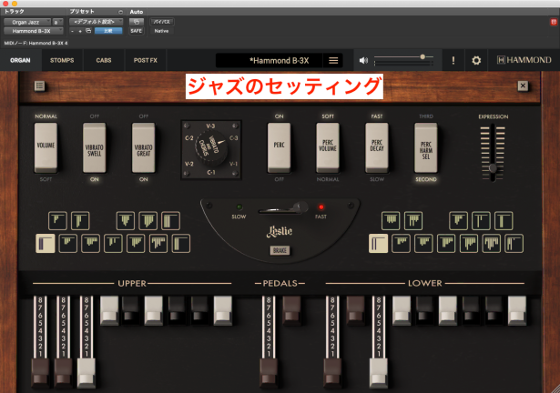
Task: Click the Hammond logo button
Action: (524, 61)
